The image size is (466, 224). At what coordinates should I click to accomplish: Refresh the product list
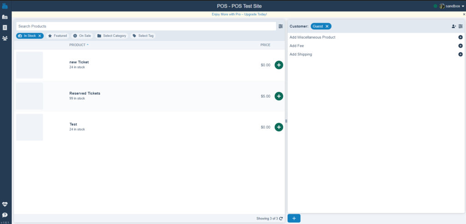(281, 219)
